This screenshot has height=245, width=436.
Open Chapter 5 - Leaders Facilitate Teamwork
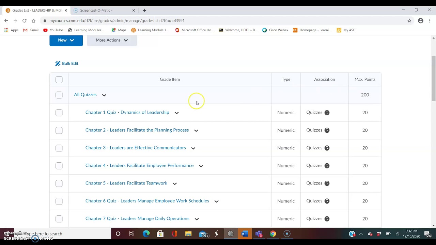126,183
